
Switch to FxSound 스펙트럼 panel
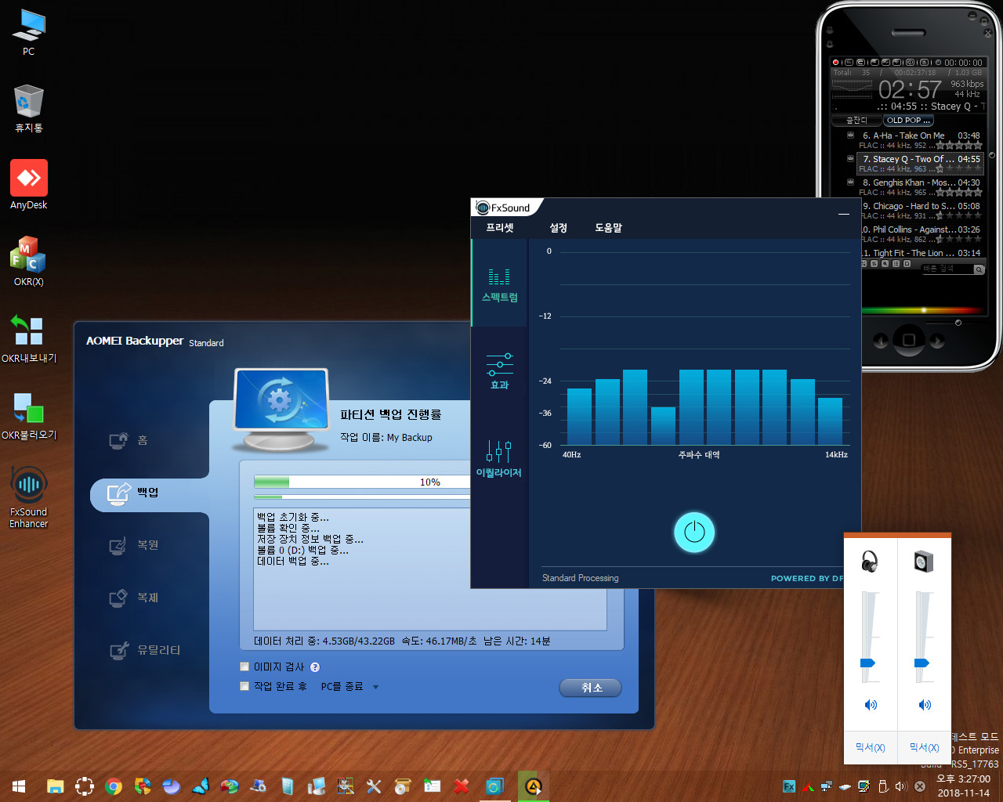click(x=499, y=284)
